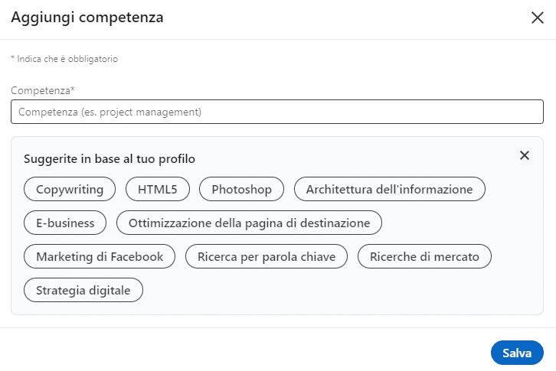The width and height of the screenshot is (556, 371).
Task: Click into the Competenza text field
Action: point(277,112)
